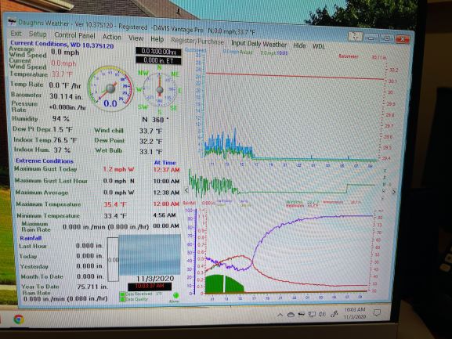Open the notification center icon

(377, 312)
